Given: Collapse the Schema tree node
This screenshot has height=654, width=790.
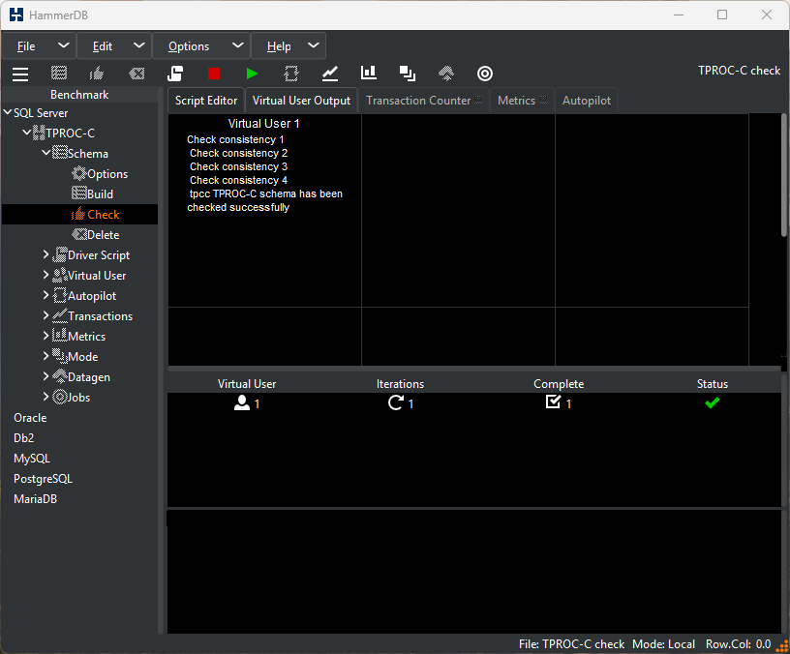Looking at the screenshot, I should pos(46,152).
